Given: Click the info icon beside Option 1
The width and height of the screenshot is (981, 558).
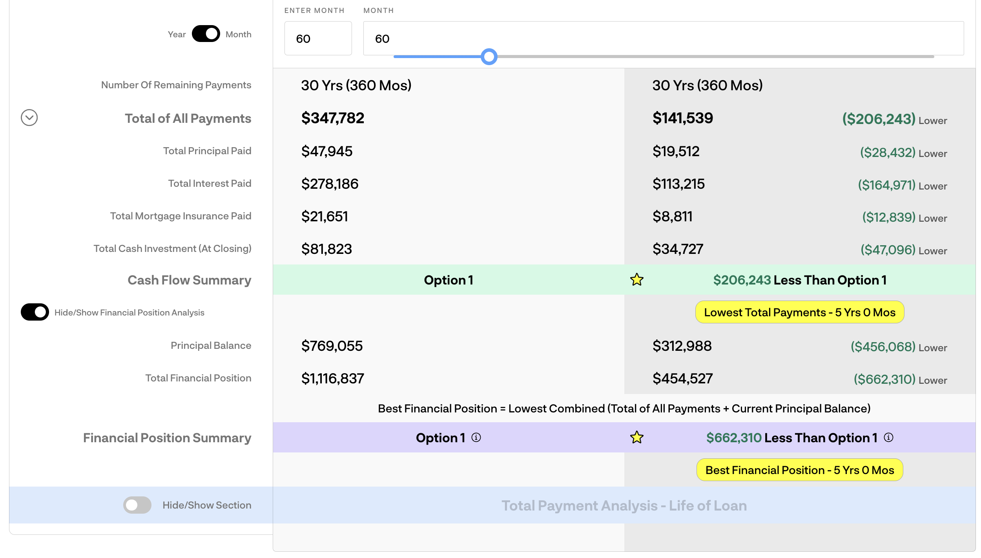Looking at the screenshot, I should pos(476,438).
